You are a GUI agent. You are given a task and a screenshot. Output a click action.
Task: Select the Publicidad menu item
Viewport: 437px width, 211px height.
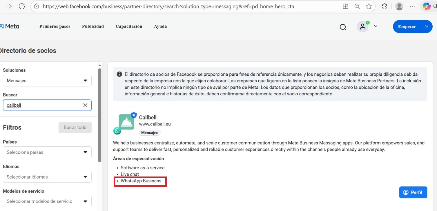click(93, 26)
